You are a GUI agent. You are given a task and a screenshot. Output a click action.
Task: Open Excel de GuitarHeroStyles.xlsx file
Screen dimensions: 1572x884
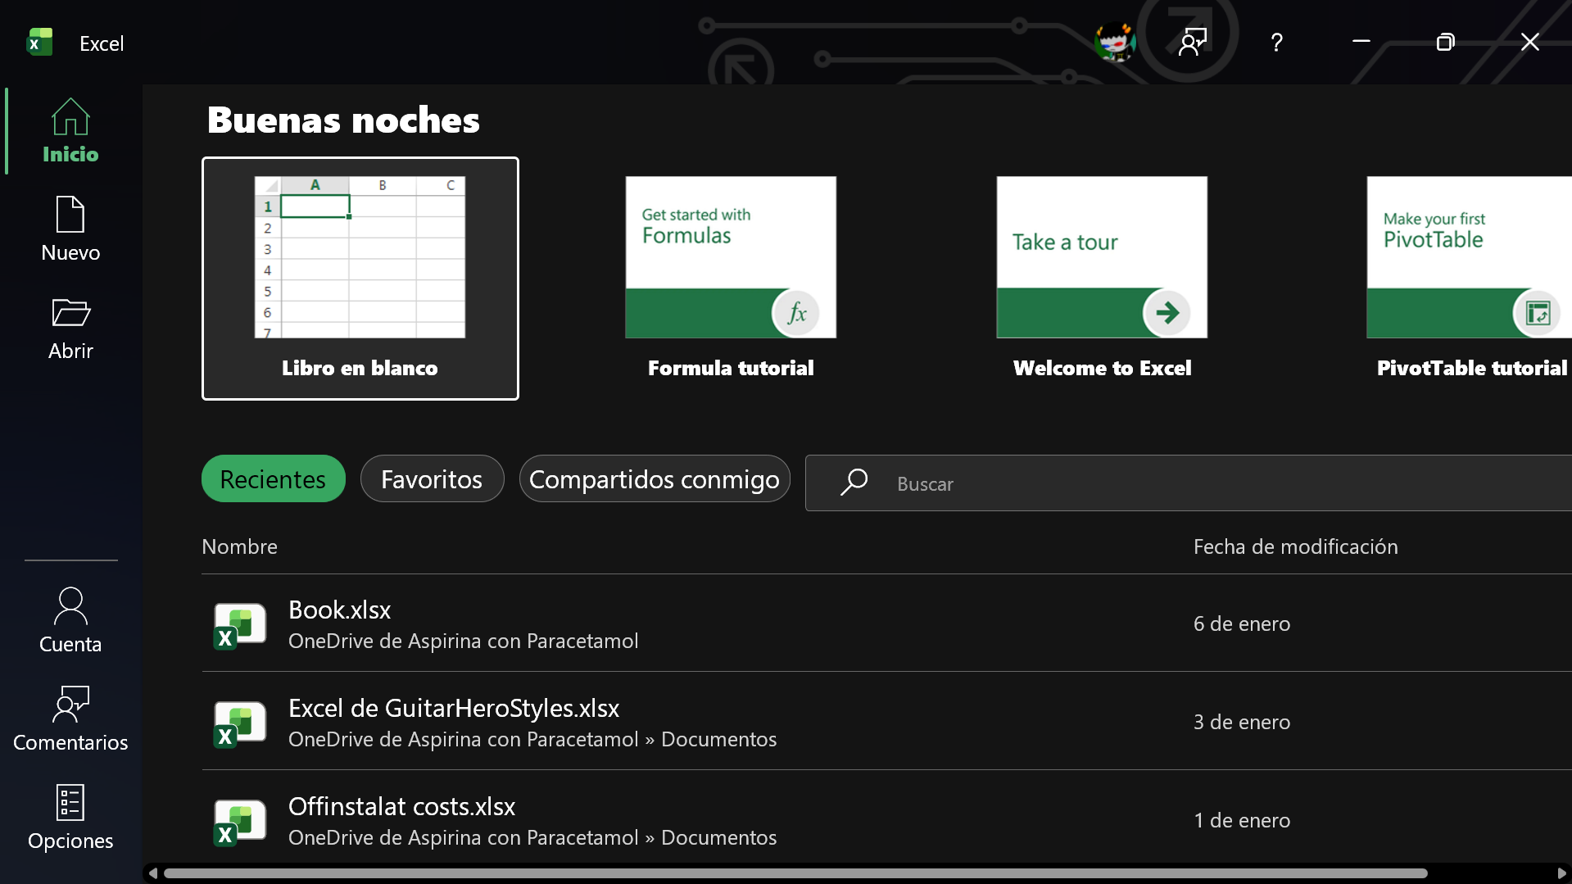click(886, 722)
